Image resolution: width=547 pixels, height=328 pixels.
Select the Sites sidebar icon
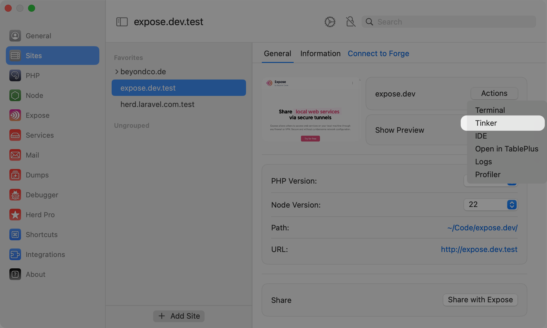pyautogui.click(x=15, y=56)
